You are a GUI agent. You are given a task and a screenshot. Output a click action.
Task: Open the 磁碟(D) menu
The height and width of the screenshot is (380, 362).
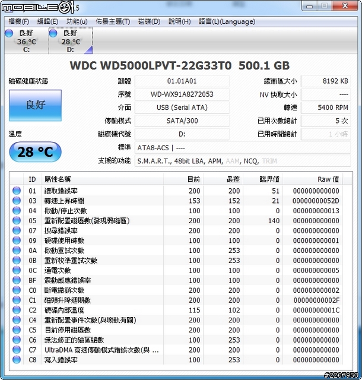(x=150, y=21)
